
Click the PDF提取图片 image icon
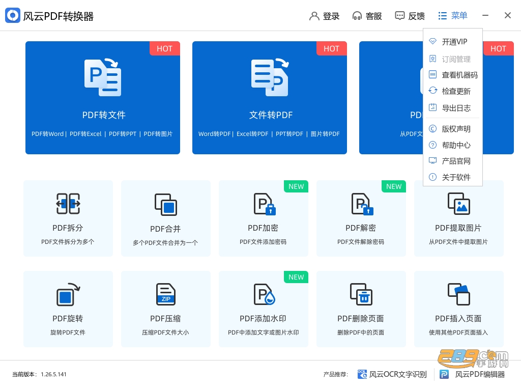tap(459, 204)
